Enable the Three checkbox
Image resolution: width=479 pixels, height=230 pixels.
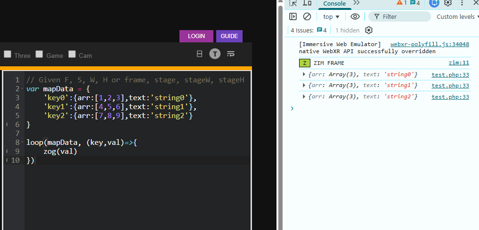click(8, 54)
